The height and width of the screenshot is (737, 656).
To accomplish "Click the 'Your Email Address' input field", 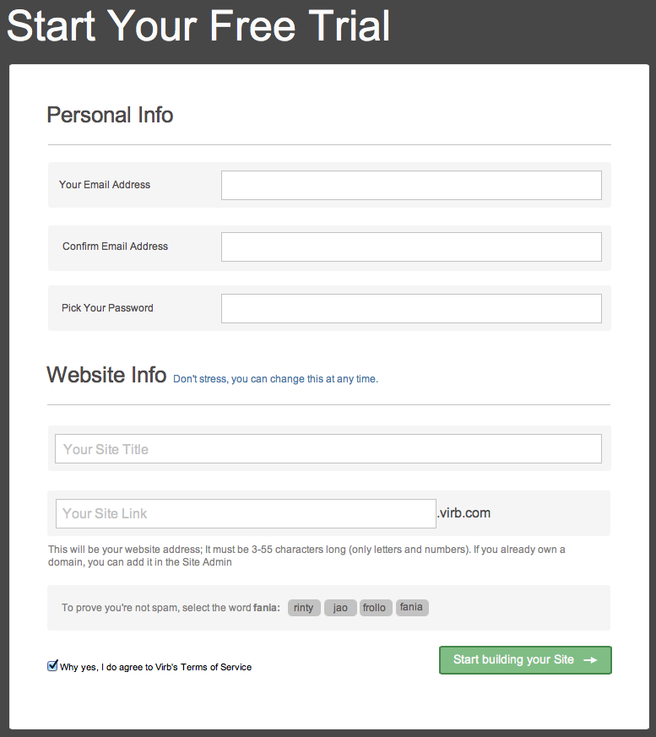I will 410,185.
